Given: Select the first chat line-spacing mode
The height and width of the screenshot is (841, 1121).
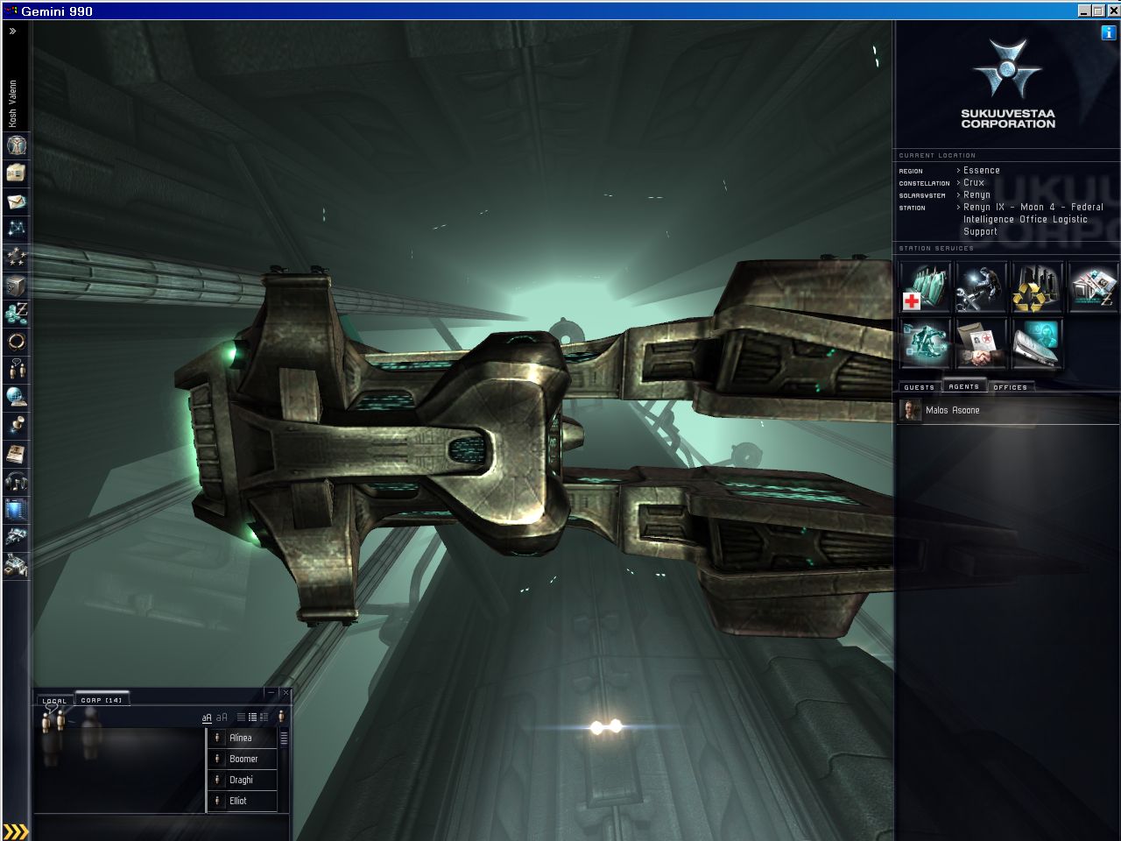Looking at the screenshot, I should [x=242, y=717].
